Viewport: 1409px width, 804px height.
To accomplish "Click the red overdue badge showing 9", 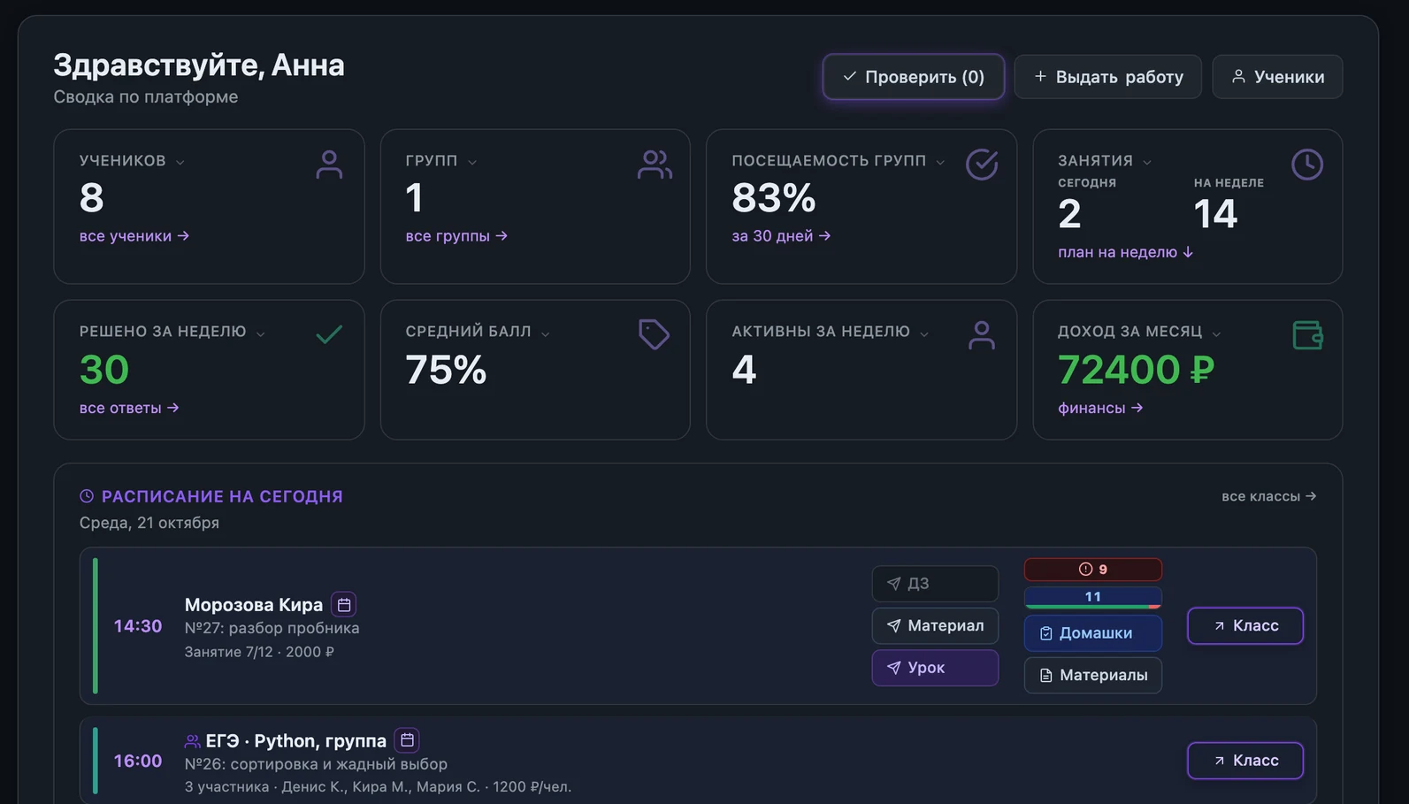I will [1093, 569].
